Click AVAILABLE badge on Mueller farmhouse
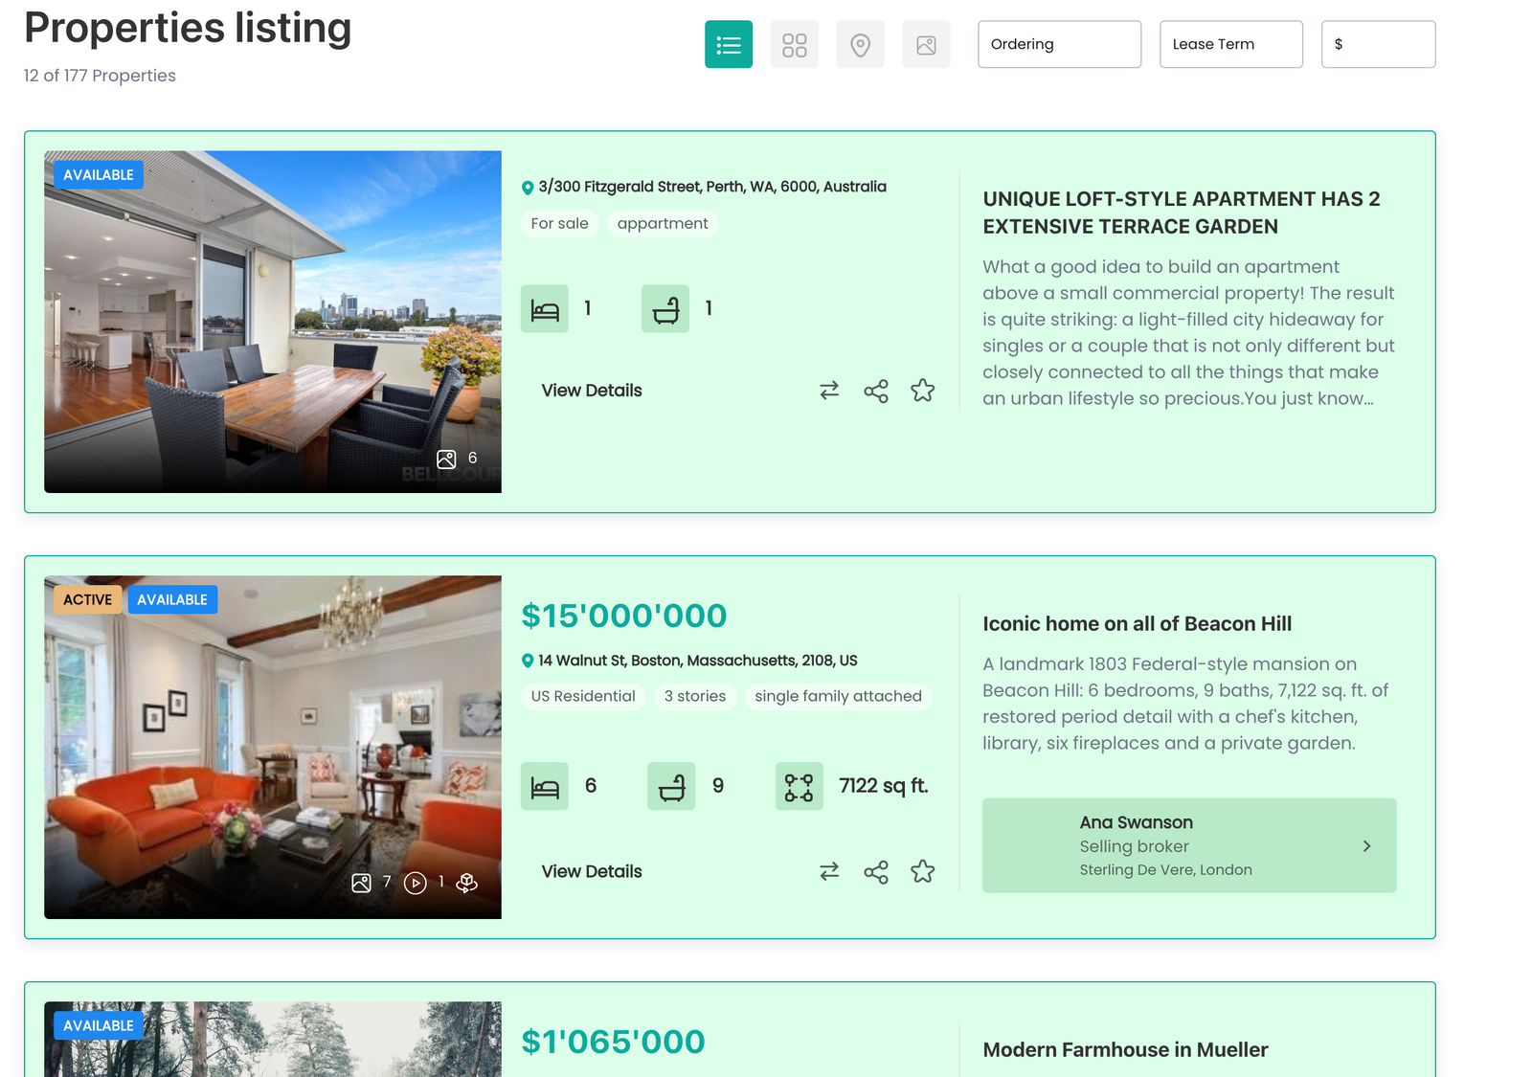The width and height of the screenshot is (1532, 1077). pos(99,1025)
